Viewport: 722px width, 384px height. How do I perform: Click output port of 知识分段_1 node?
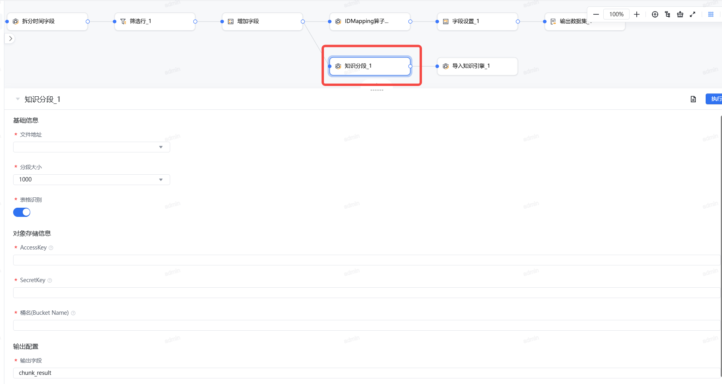click(x=410, y=66)
